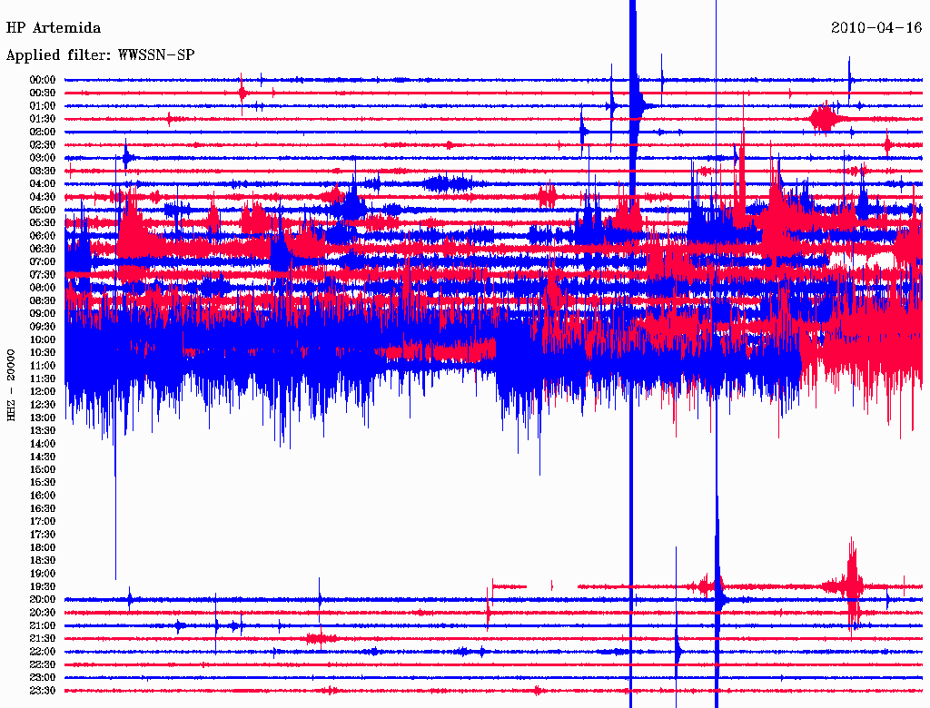The width and height of the screenshot is (930, 708).
Task: Click the '09:30' time label
Action: tap(43, 327)
